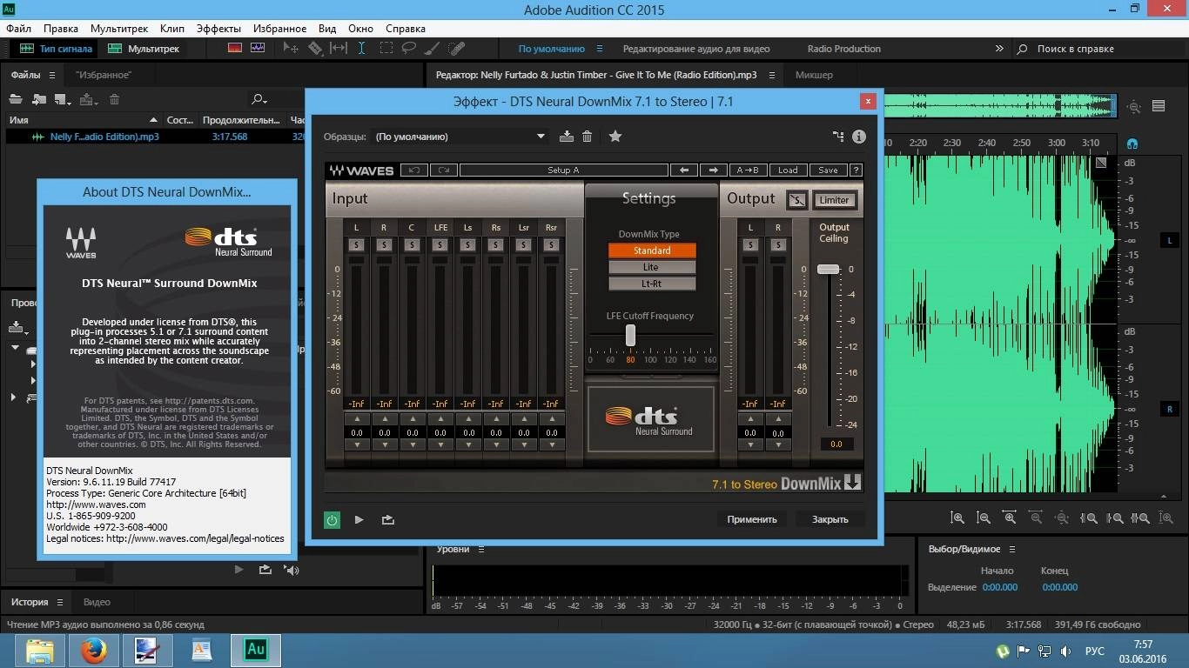Select the Razor tool in the toolbar
The height and width of the screenshot is (668, 1189).
pos(315,49)
